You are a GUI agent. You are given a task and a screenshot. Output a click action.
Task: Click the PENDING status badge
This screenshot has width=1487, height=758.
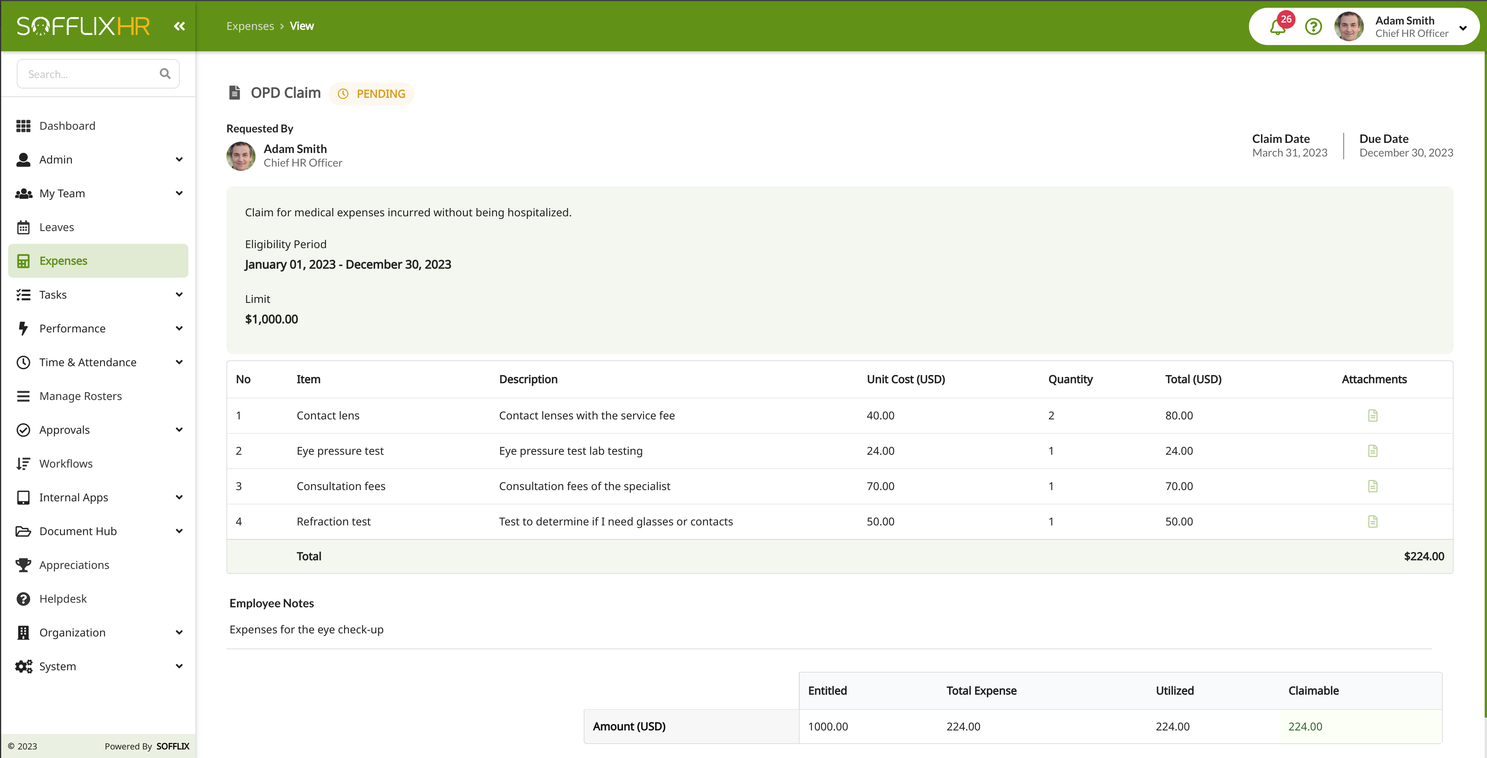click(371, 93)
